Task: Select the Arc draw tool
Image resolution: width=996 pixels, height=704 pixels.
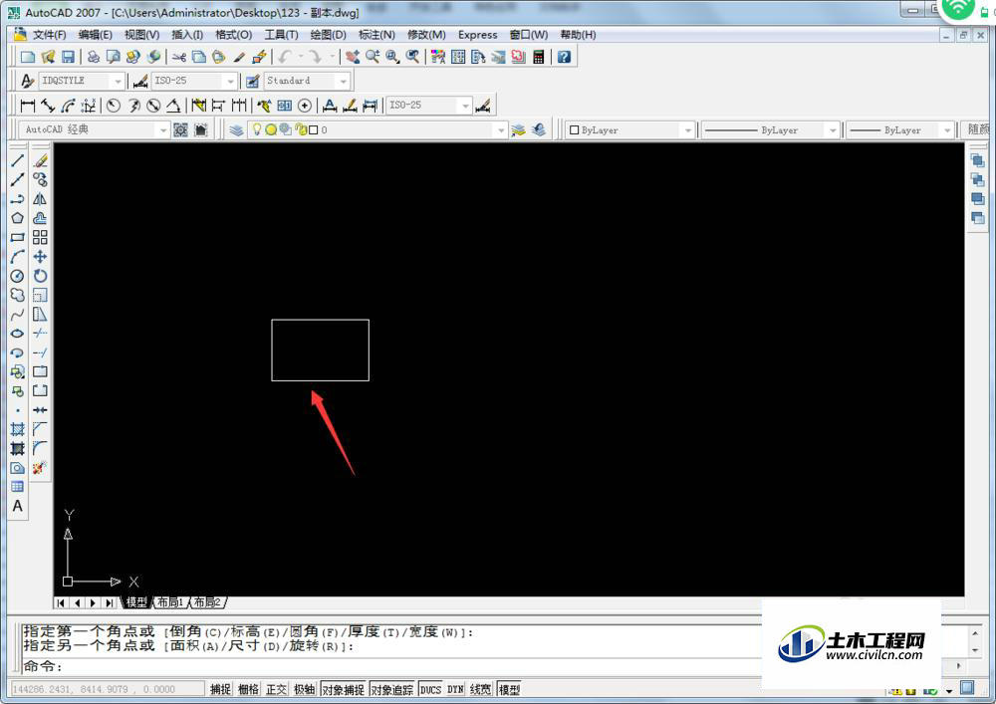Action: coord(17,257)
